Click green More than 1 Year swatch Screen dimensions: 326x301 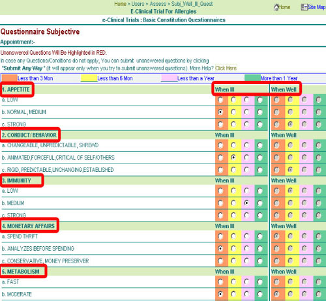[252, 78]
